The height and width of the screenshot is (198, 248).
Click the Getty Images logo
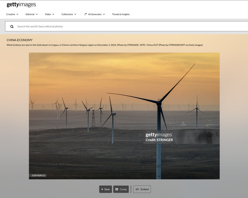(21, 5)
